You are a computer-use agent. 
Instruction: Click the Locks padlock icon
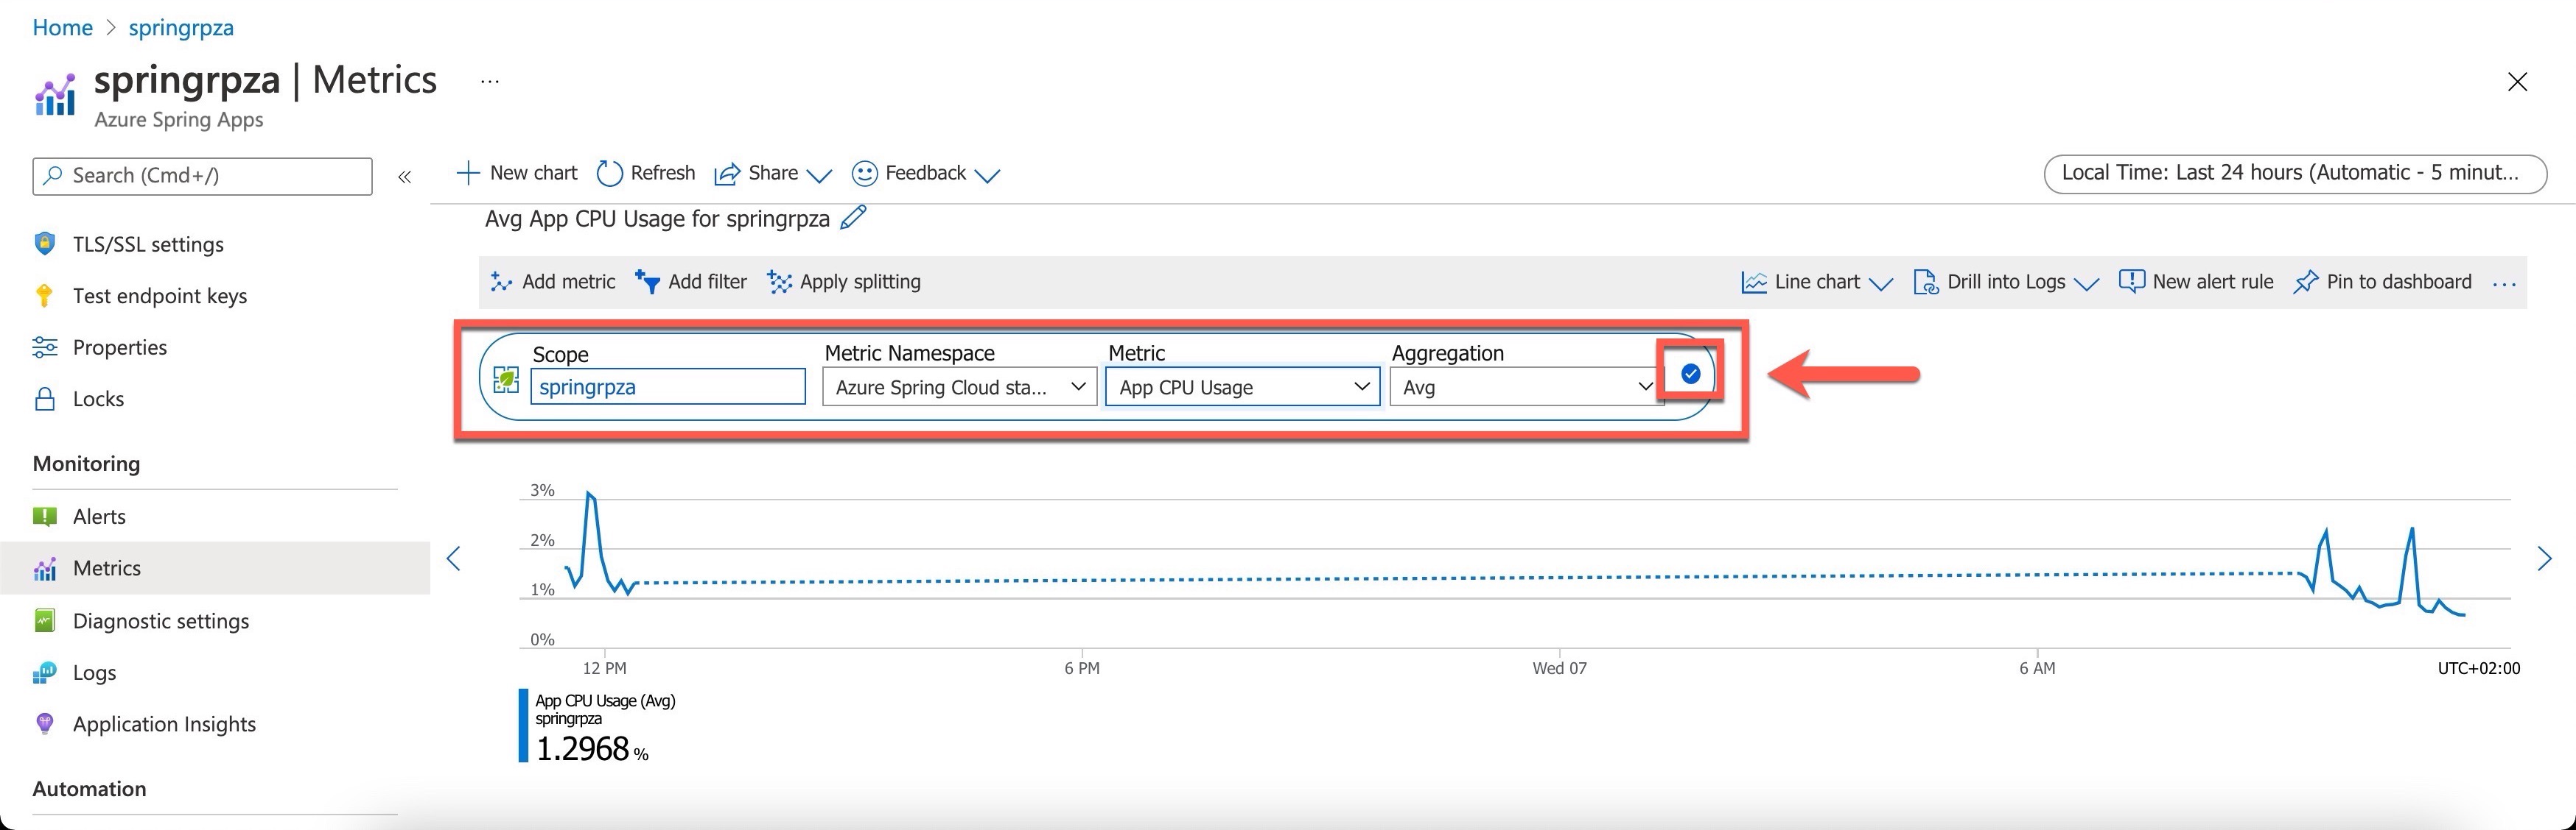(x=45, y=400)
